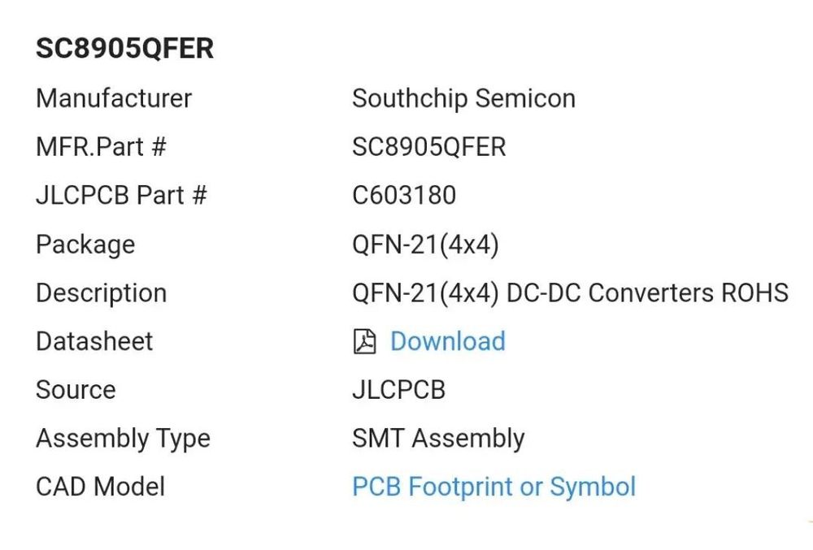This screenshot has height=550, width=813.
Task: Click the Datasheet field label
Action: click(x=94, y=341)
